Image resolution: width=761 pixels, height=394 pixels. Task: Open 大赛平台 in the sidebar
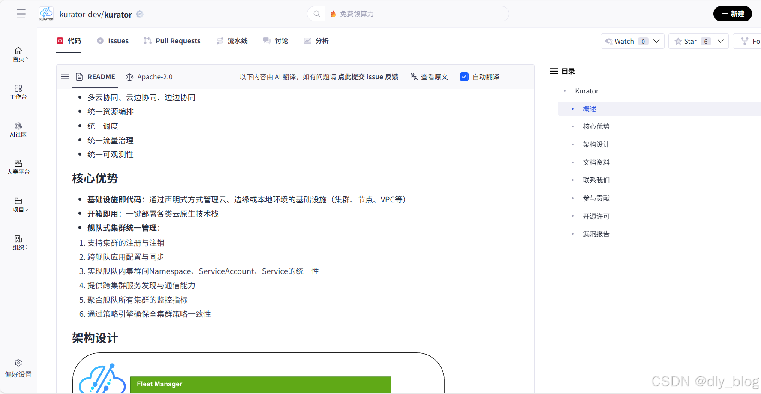click(x=18, y=167)
